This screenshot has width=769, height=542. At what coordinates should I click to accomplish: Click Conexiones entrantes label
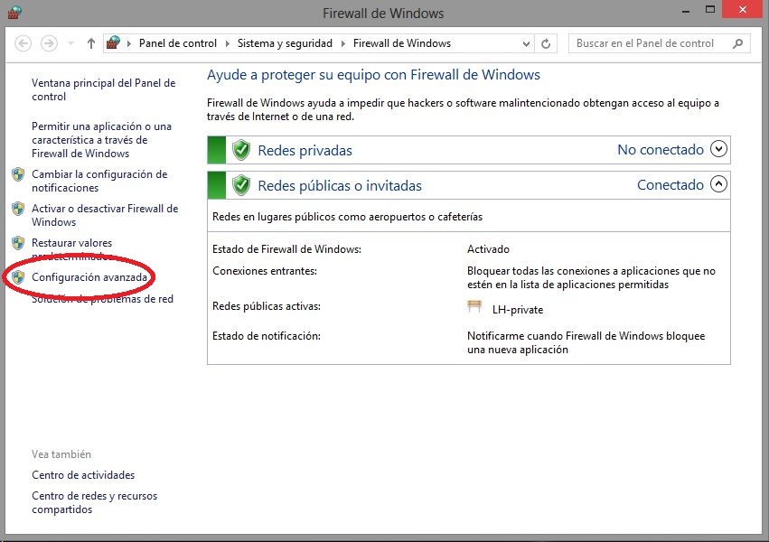[265, 270]
